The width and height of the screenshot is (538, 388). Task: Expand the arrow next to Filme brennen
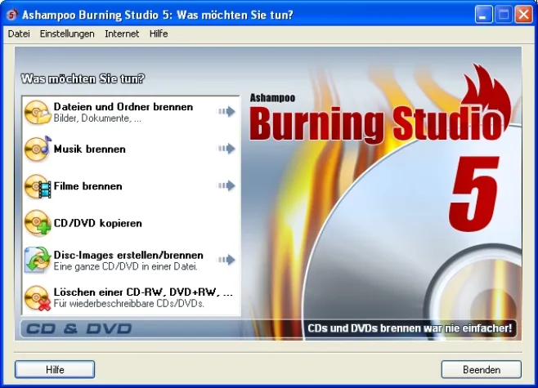coord(226,185)
